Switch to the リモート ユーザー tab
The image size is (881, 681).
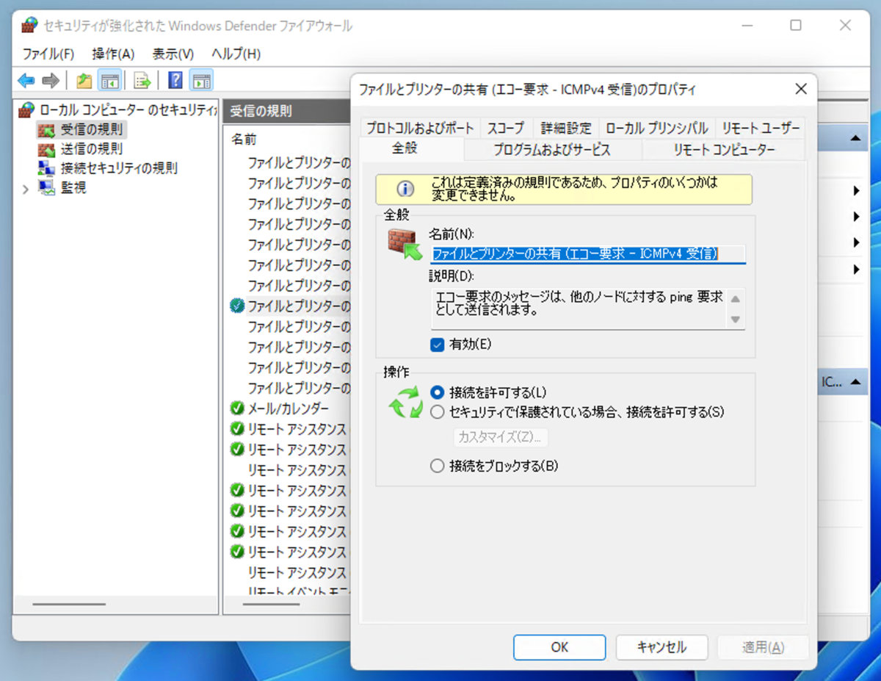pos(760,128)
